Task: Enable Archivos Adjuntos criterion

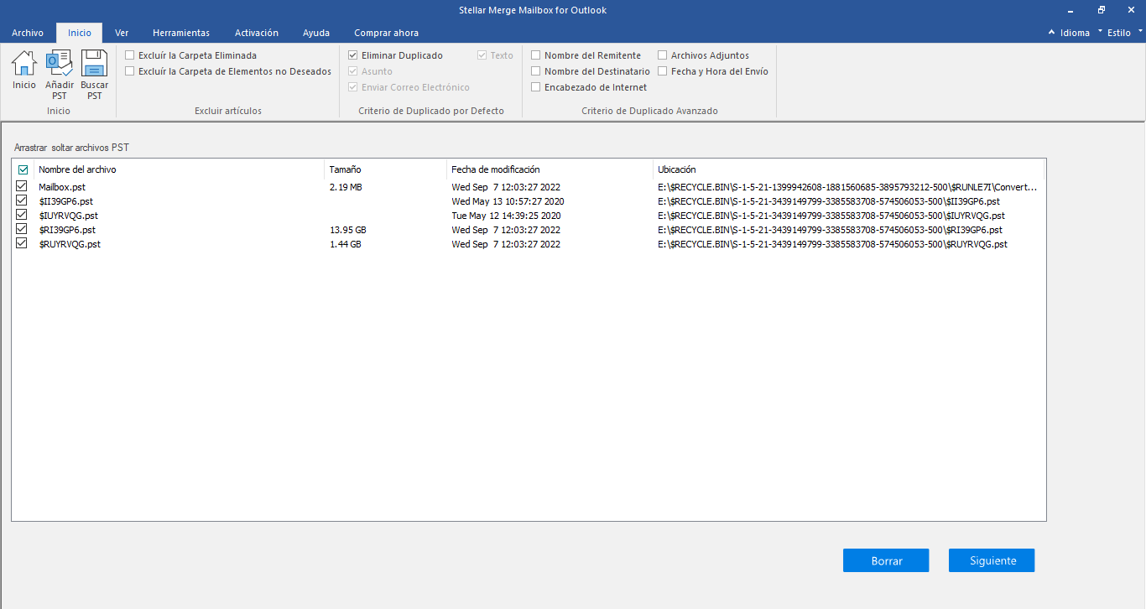Action: [x=663, y=55]
